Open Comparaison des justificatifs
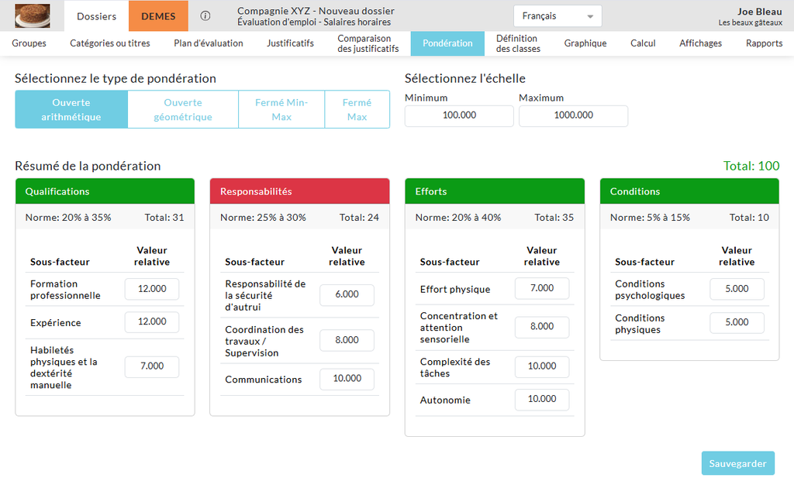794x488 pixels. click(368, 43)
